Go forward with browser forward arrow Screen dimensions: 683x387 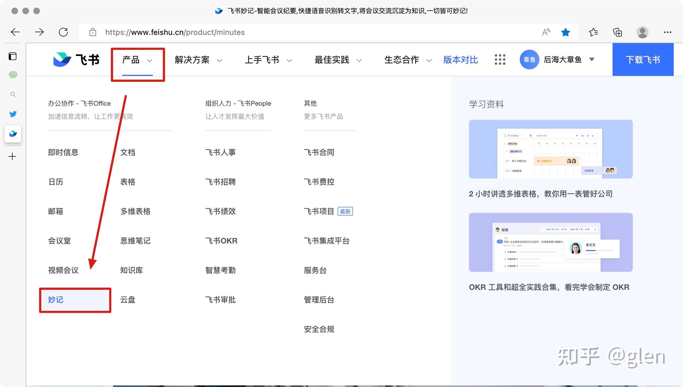39,32
